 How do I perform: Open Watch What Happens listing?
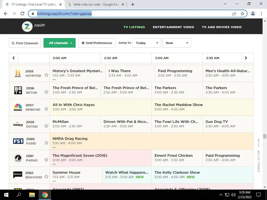point(127,175)
